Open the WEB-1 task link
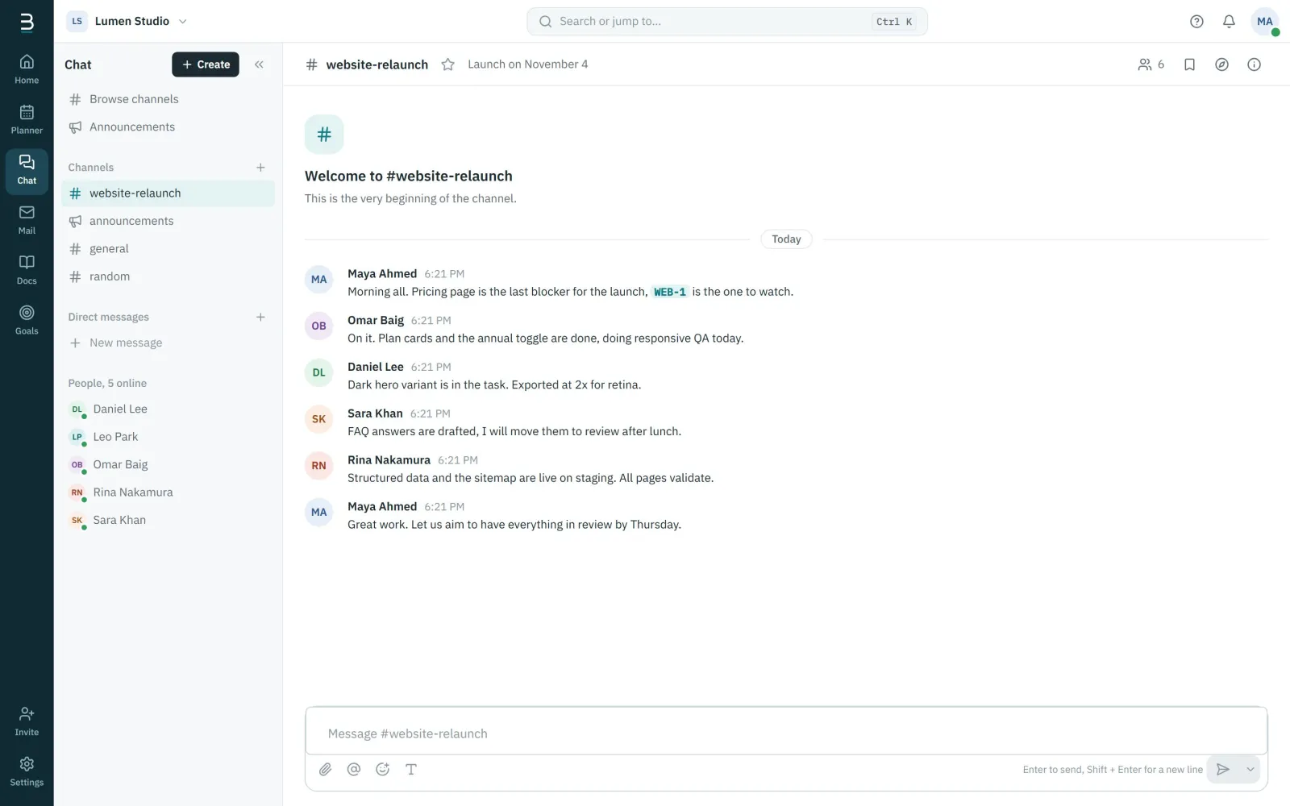 point(669,292)
